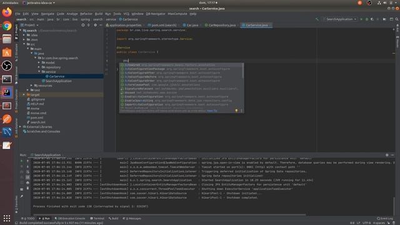400x225 pixels.
Task: Choose EnableAutoConfiguration completion suggestion
Action: pos(181,97)
